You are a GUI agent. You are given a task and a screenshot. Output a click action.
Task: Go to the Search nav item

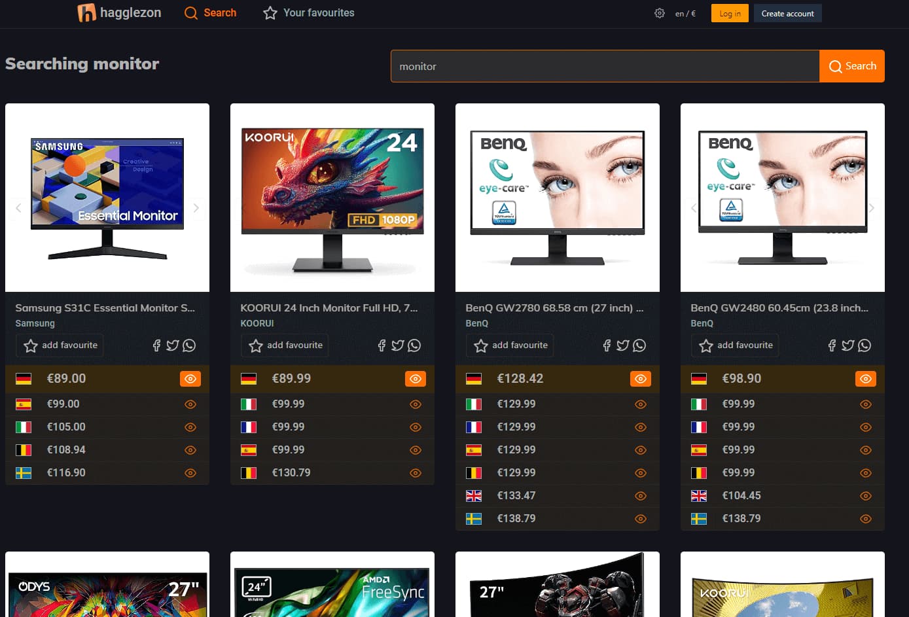pyautogui.click(x=210, y=13)
